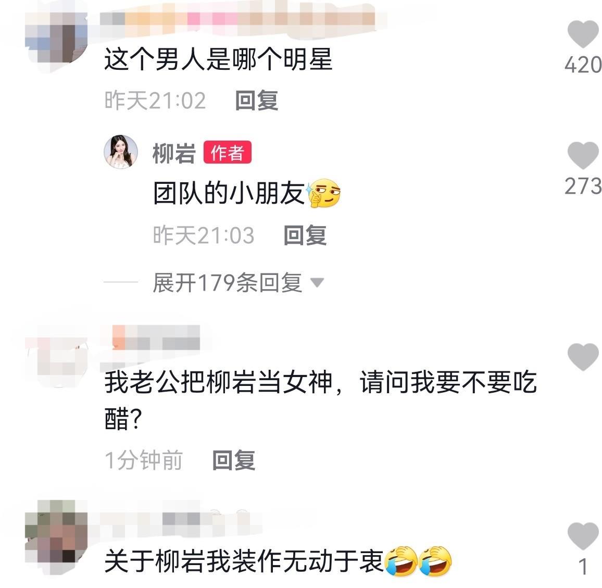Reply to the 21:02 comment

(x=256, y=101)
